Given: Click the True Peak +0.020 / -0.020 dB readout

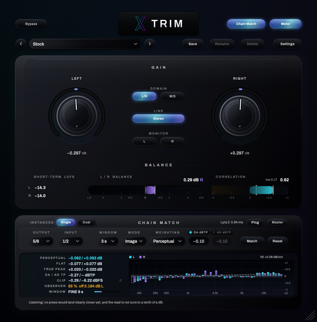Looking at the screenshot, I should pos(85,269).
